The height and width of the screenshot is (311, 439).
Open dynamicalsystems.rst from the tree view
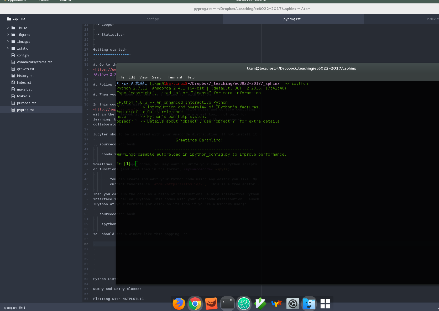pyautogui.click(x=34, y=62)
